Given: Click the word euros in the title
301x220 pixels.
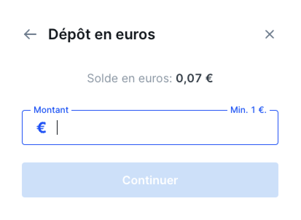Looking at the screenshot, I should click(x=135, y=35).
